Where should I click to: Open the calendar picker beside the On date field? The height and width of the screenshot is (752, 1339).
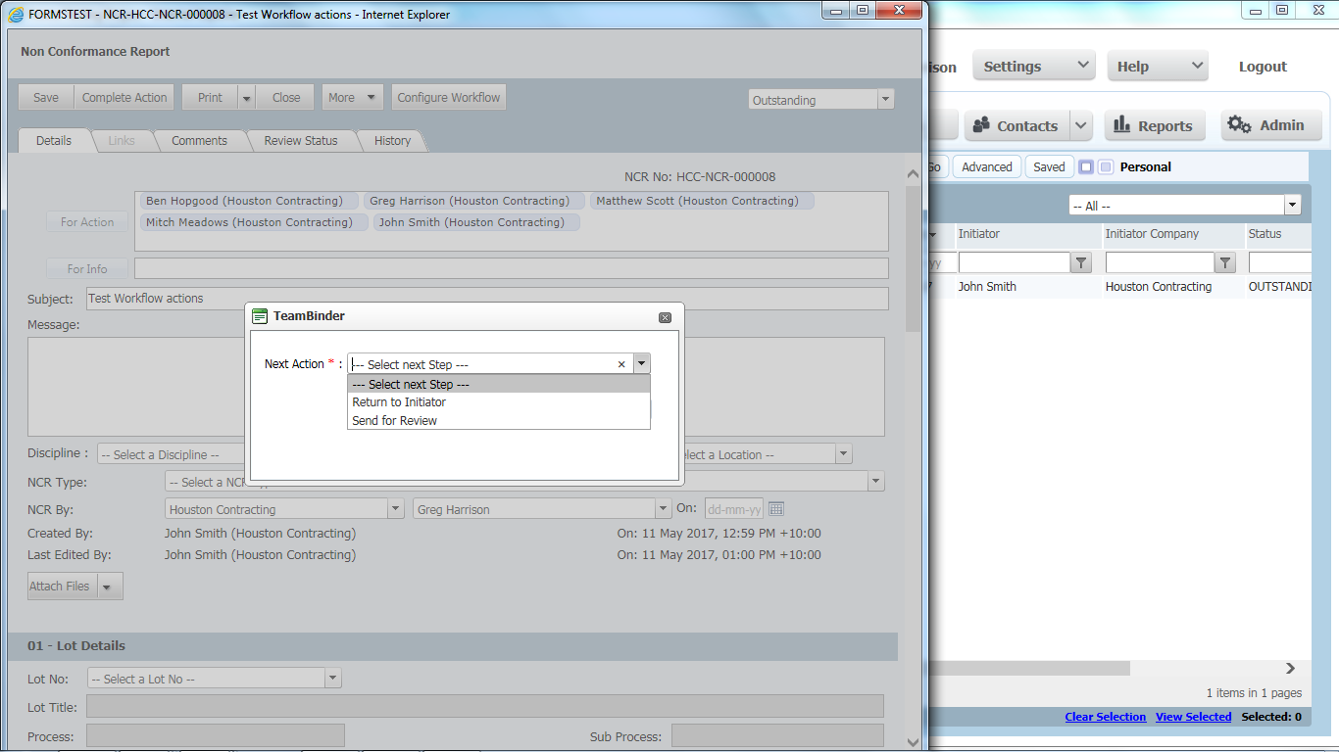click(x=776, y=509)
